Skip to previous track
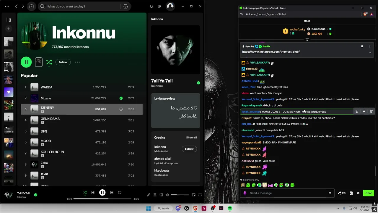The width and height of the screenshot is (378, 213). point(93,193)
